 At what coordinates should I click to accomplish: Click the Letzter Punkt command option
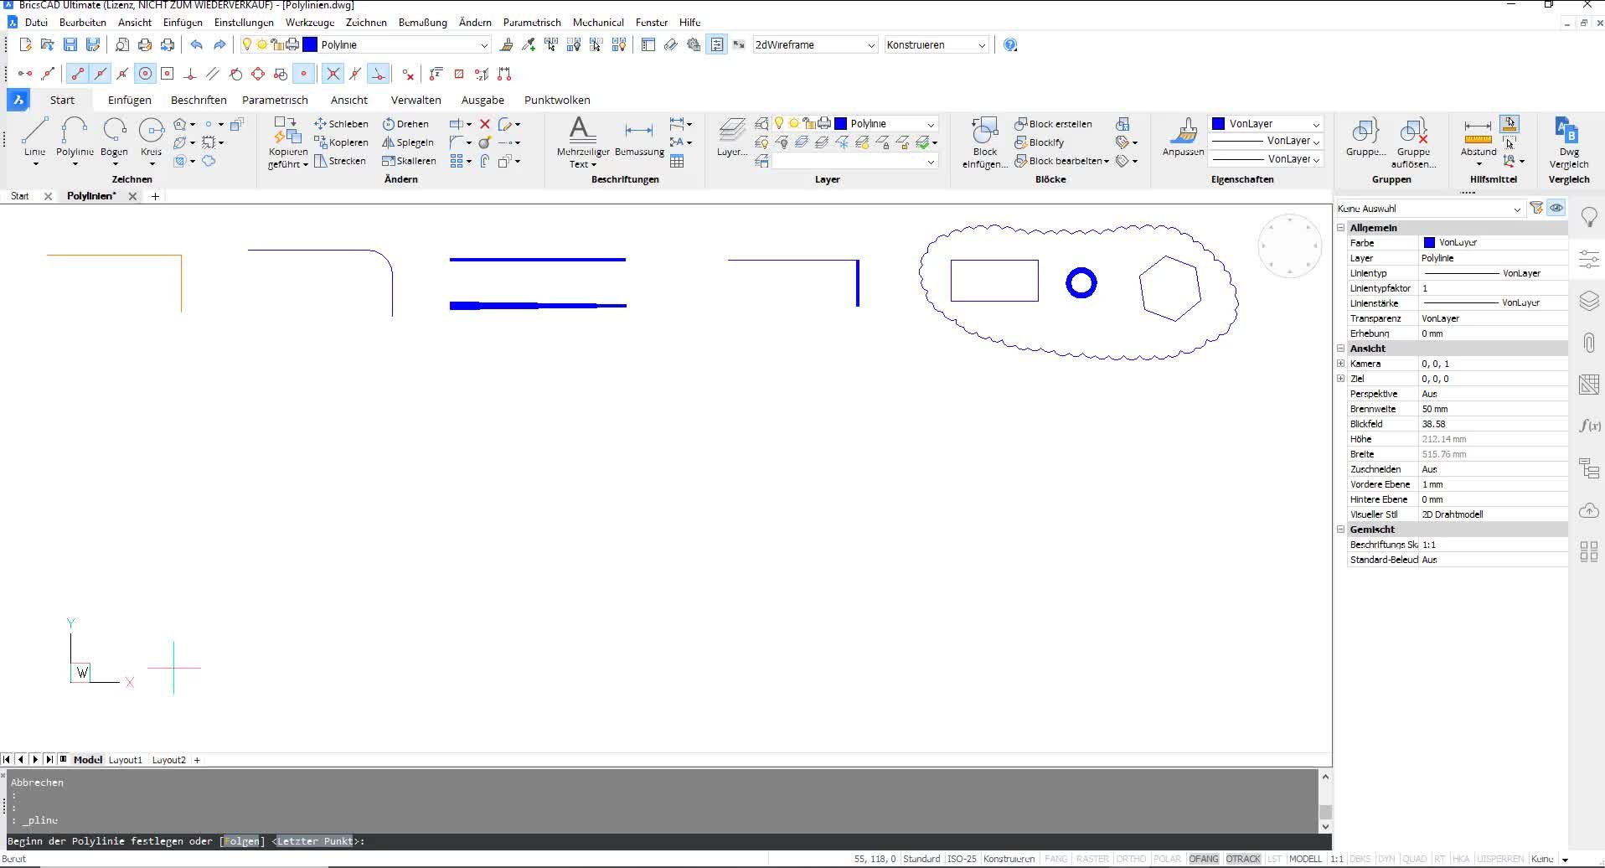click(315, 841)
